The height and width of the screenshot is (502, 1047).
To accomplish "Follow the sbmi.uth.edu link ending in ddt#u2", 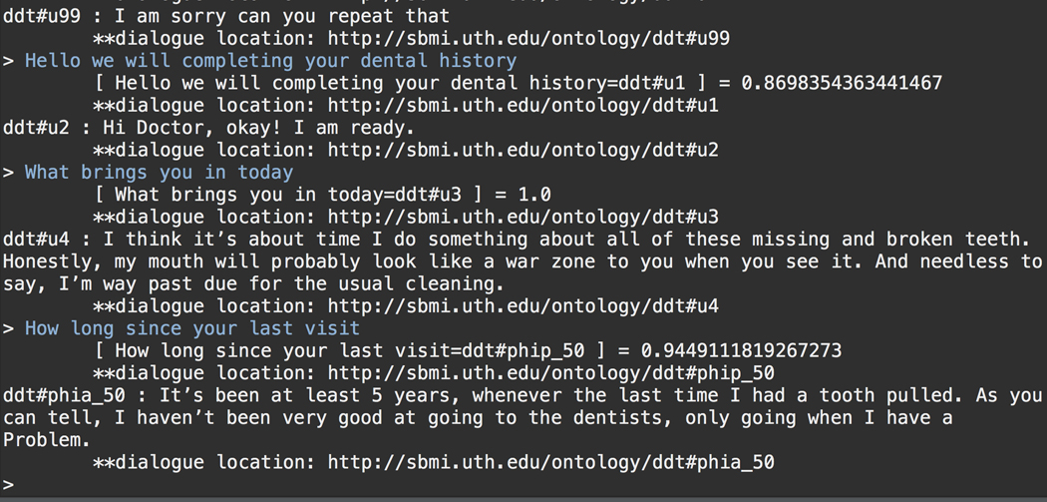I will click(523, 150).
